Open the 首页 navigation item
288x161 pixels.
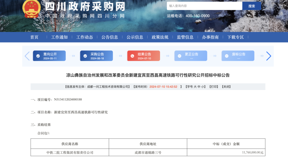coord(34,37)
